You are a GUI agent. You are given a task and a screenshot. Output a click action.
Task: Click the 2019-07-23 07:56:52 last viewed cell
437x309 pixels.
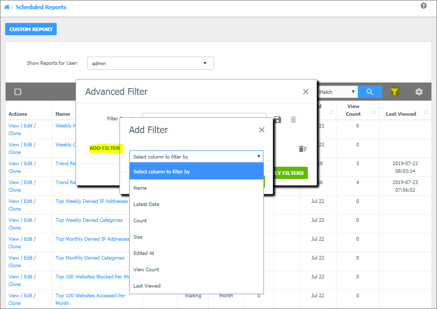(x=405, y=186)
